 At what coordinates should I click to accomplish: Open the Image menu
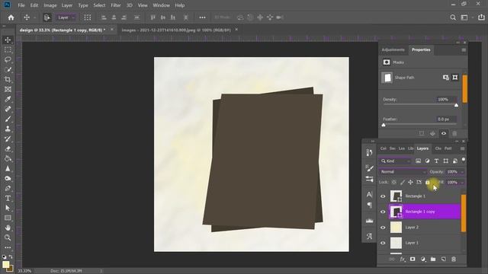[50, 5]
